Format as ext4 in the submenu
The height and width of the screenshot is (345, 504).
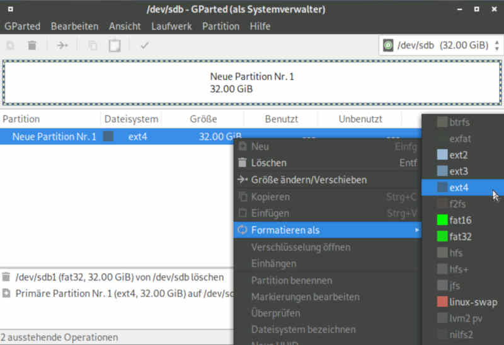click(463, 187)
